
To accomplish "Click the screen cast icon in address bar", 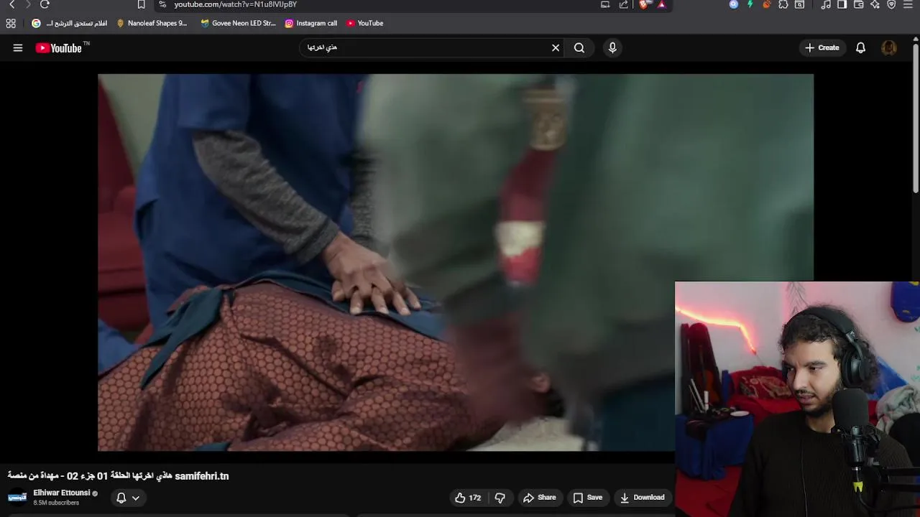I will 605,4.
